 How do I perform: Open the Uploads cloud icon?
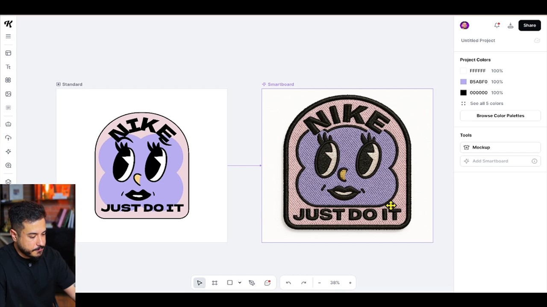pyautogui.click(x=8, y=138)
